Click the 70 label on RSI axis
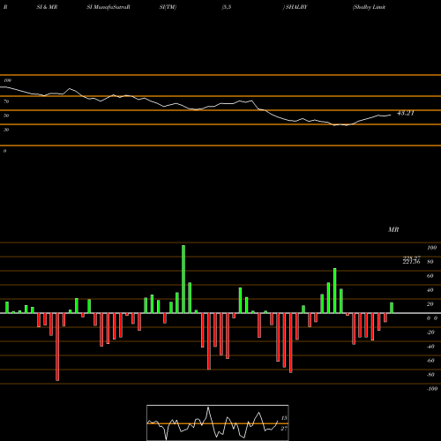The width and height of the screenshot is (441, 441). (6, 101)
